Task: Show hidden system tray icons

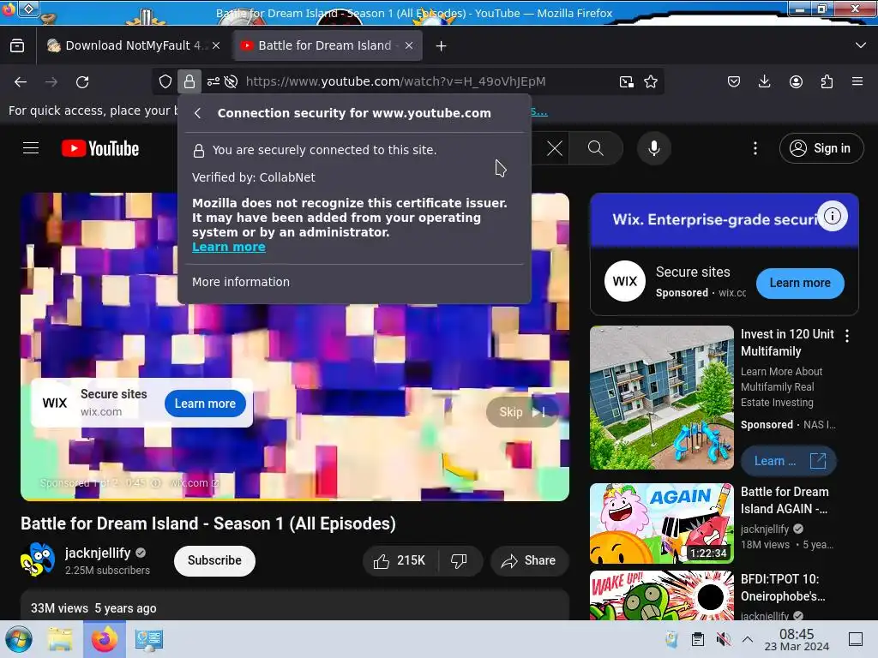Action: pyautogui.click(x=748, y=639)
